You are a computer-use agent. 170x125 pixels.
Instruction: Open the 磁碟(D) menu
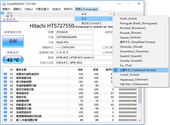pyautogui.click(x=56, y=9)
